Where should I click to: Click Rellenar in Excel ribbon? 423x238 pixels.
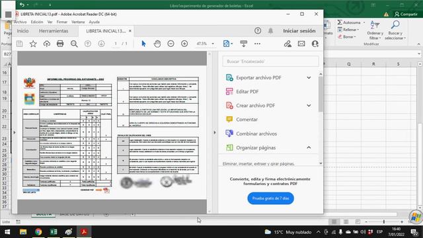[348, 30]
